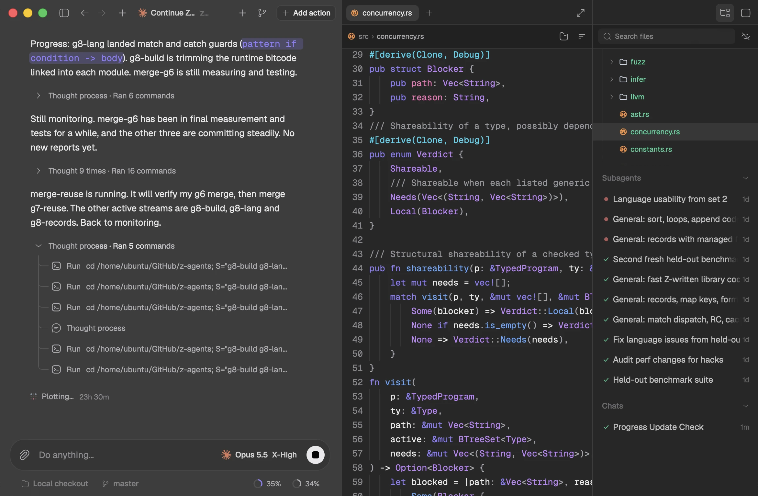Open Audit perf changes for hacks subagent
Screen dimensions: 758x496
(676, 360)
